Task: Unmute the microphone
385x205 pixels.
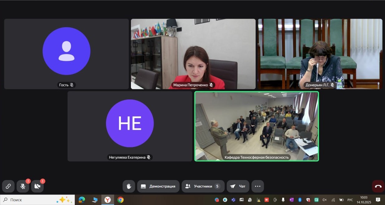Action: (23, 186)
